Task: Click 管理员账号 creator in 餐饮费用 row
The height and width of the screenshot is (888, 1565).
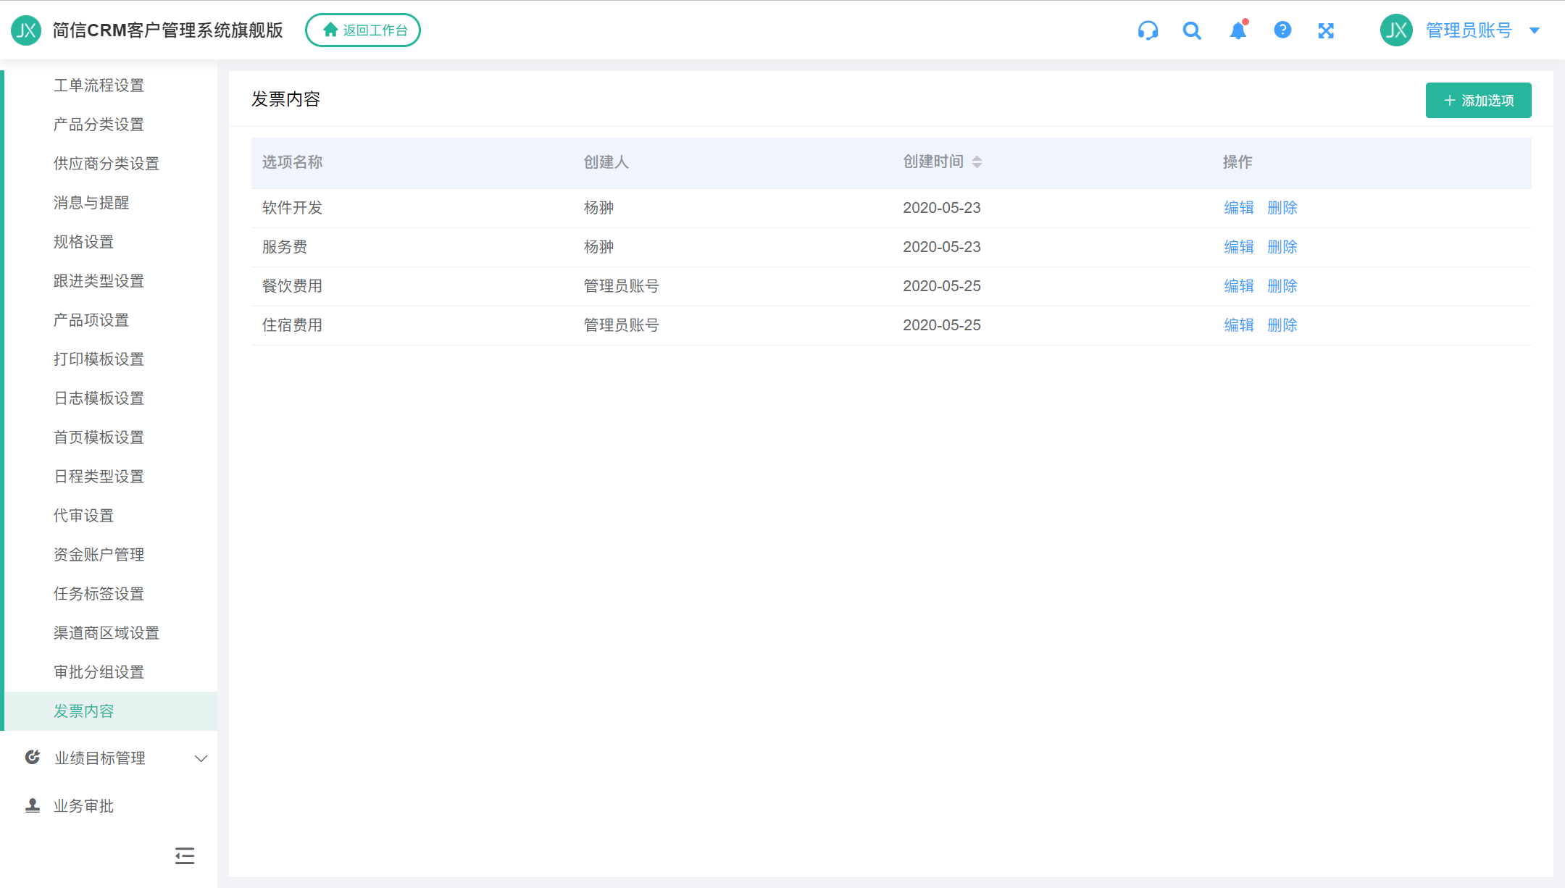Action: [x=622, y=286]
